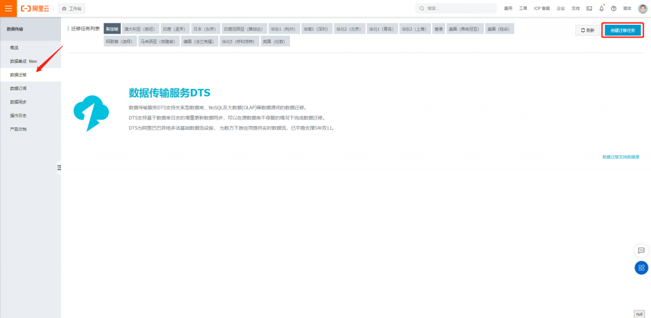
Task: Click the 数据传输 sidebar title
Action: [15, 29]
